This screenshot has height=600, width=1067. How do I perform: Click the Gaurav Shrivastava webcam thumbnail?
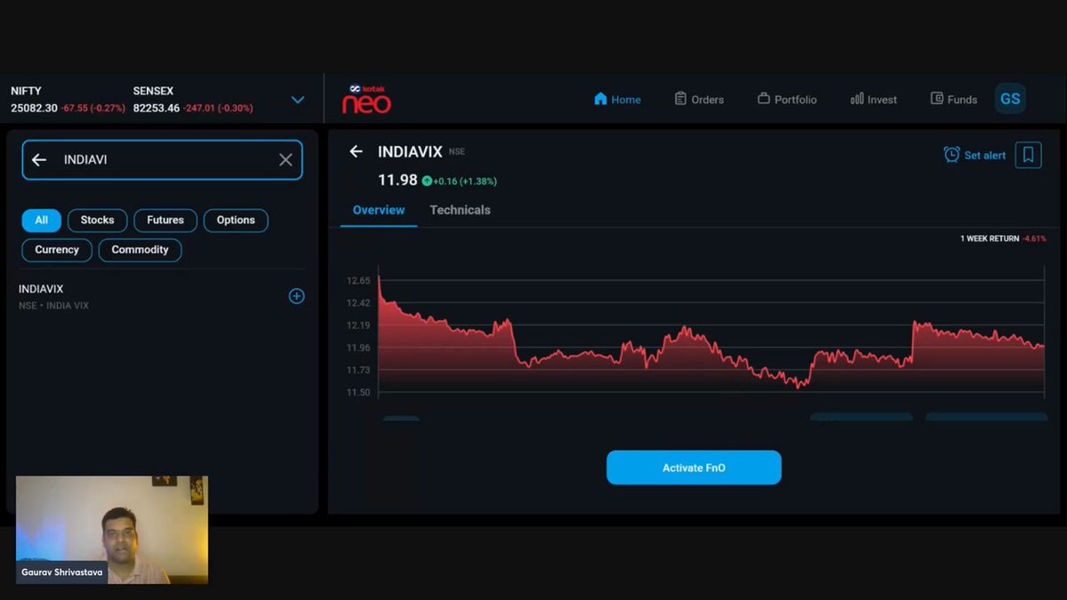[x=112, y=530]
